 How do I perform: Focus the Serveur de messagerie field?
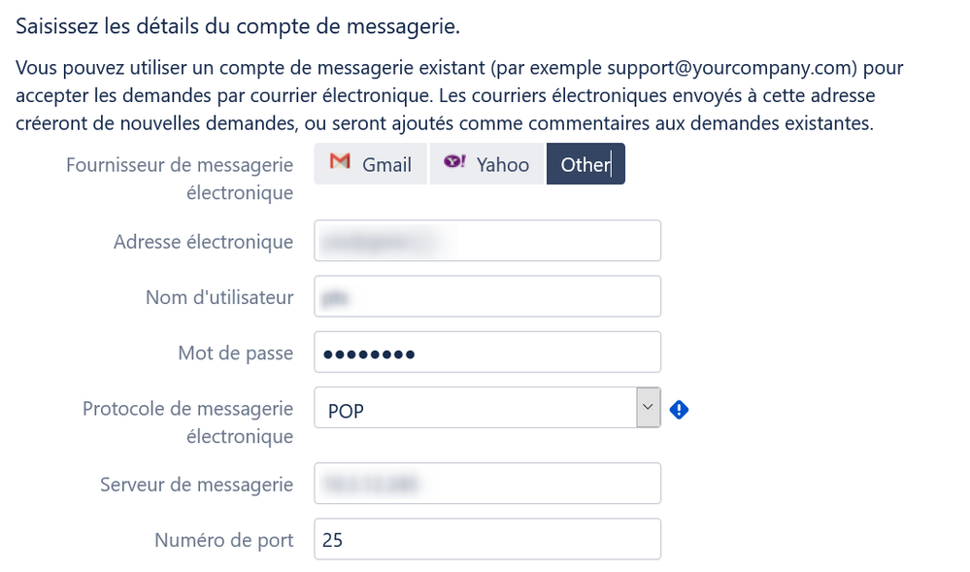click(486, 483)
